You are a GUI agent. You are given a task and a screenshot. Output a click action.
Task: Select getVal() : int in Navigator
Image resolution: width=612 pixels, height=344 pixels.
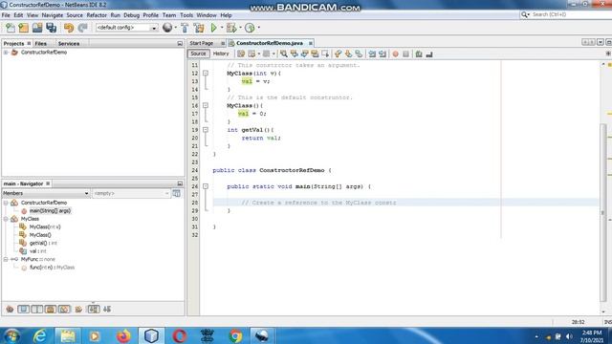point(43,243)
